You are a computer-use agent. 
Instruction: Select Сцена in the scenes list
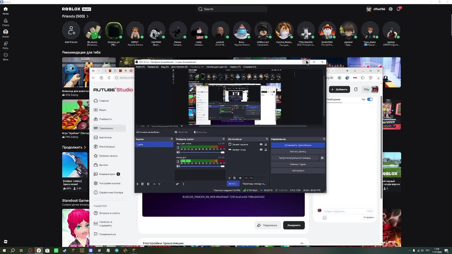154,144
